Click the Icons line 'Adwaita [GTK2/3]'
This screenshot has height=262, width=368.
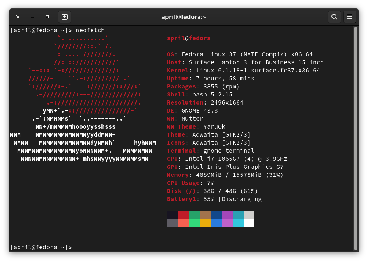click(x=221, y=143)
